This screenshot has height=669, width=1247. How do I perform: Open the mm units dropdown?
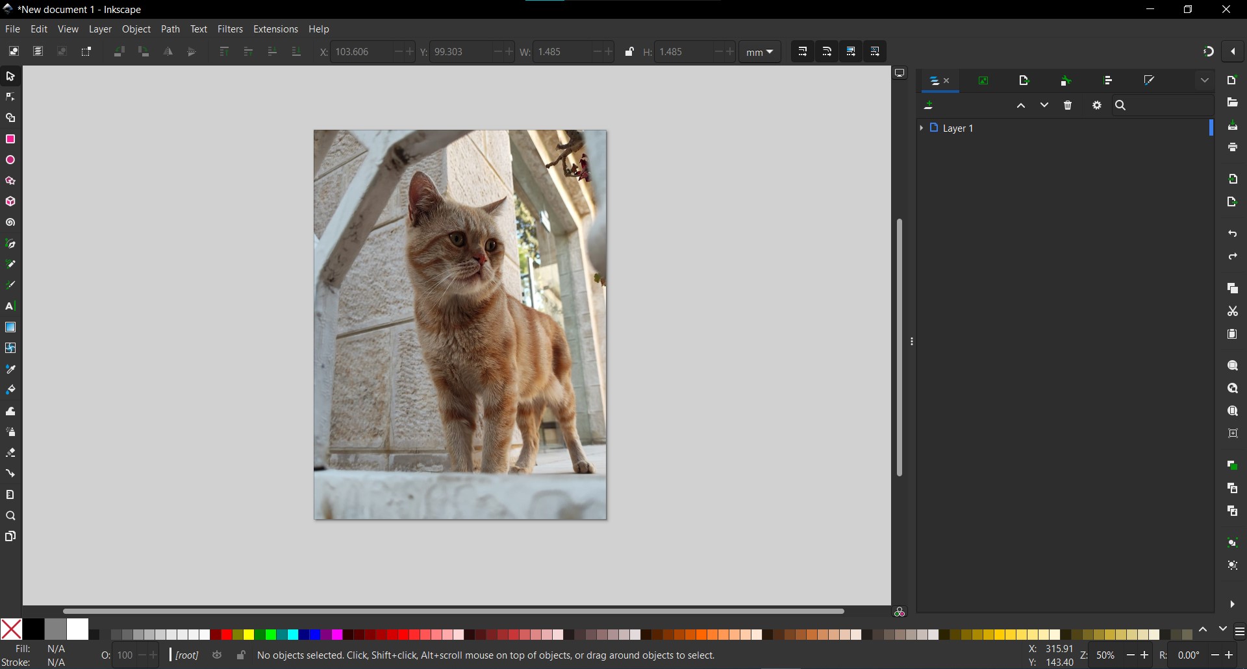pyautogui.click(x=760, y=52)
